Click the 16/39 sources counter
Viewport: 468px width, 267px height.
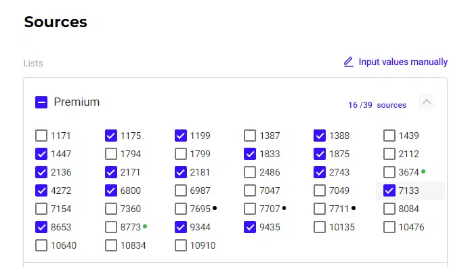pyautogui.click(x=377, y=105)
